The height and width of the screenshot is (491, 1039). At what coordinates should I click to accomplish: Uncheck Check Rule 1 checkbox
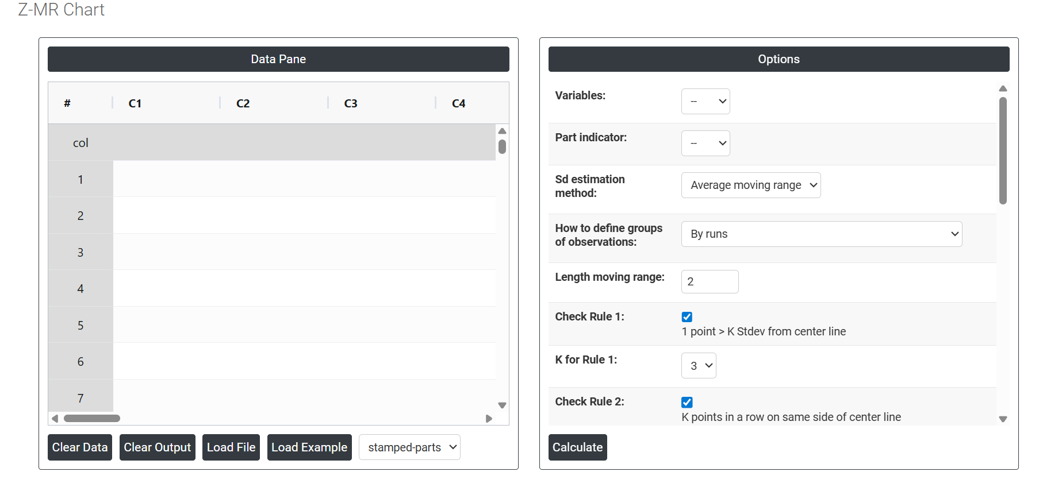point(687,317)
